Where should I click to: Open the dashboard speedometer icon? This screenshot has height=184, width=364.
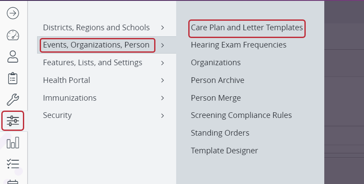tap(13, 35)
